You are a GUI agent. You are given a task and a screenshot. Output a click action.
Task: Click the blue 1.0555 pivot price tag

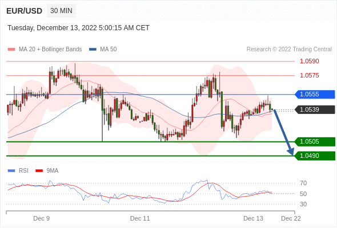click(315, 95)
